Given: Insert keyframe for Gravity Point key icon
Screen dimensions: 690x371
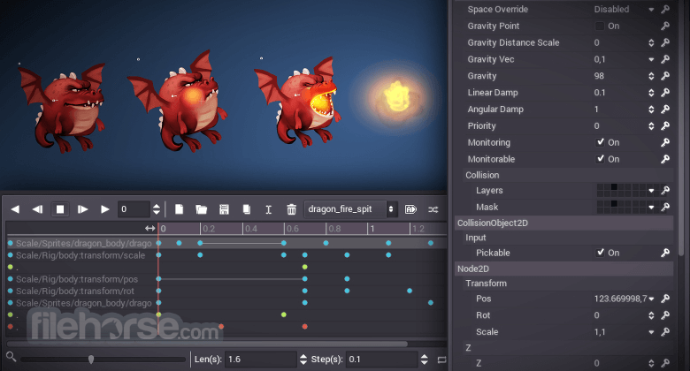Looking at the screenshot, I should 665,26.
